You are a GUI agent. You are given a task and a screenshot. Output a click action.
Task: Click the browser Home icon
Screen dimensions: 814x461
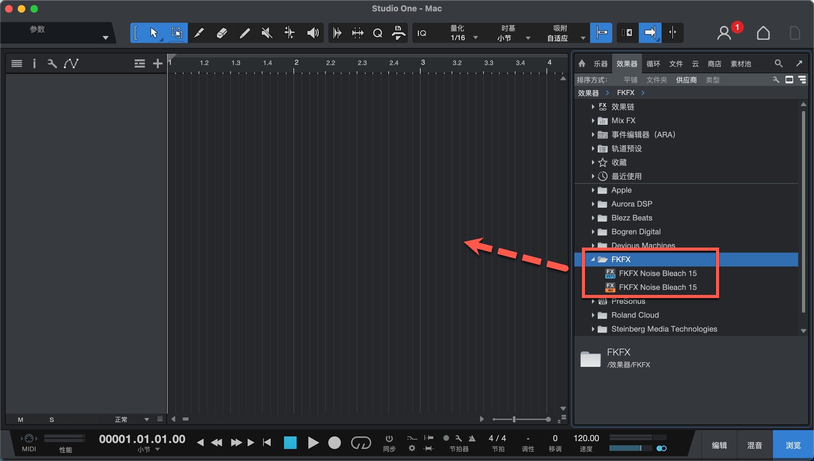[582, 63]
